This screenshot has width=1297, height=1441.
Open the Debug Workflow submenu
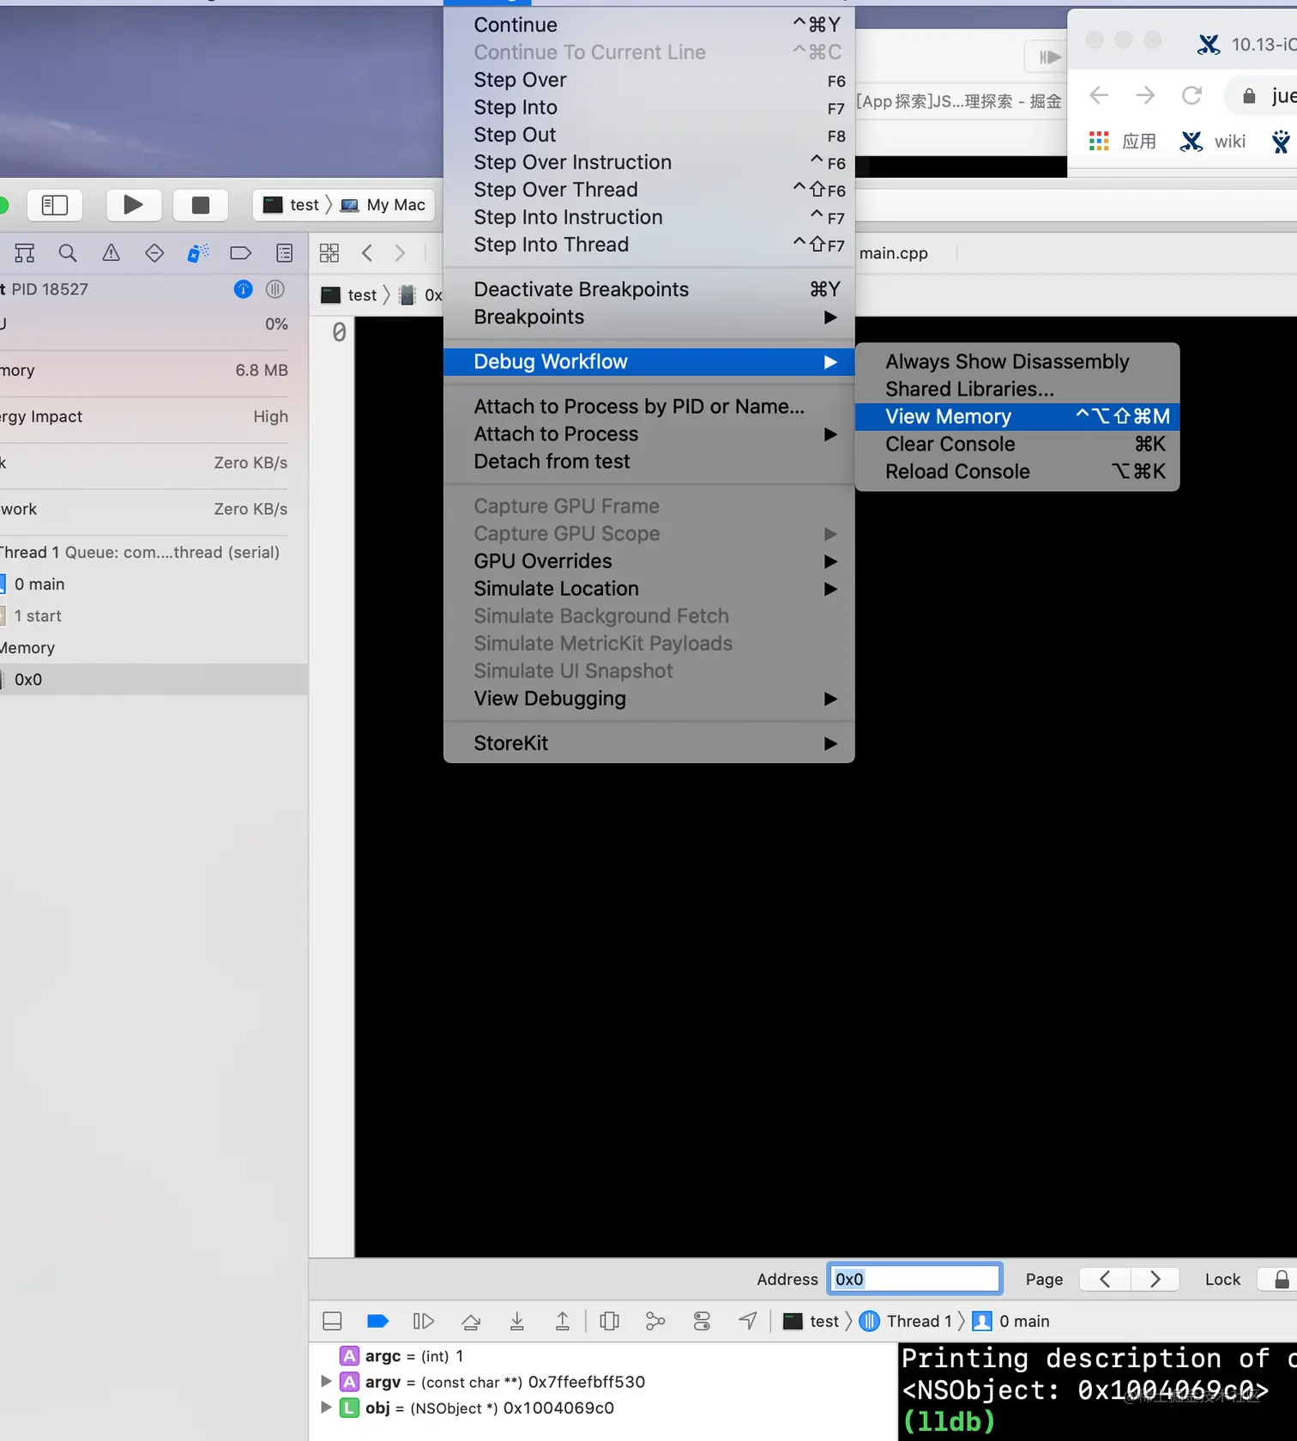coord(649,361)
